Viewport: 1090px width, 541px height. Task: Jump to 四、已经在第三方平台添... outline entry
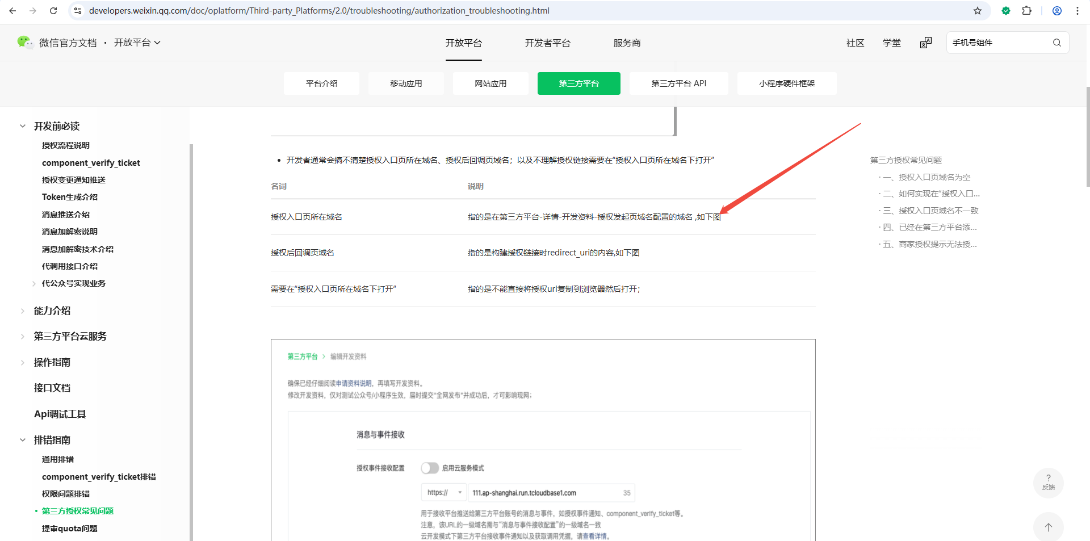tap(930, 227)
